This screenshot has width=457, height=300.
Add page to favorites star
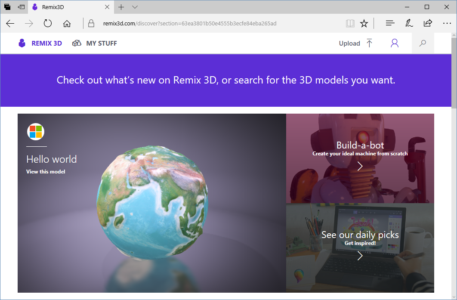click(364, 23)
